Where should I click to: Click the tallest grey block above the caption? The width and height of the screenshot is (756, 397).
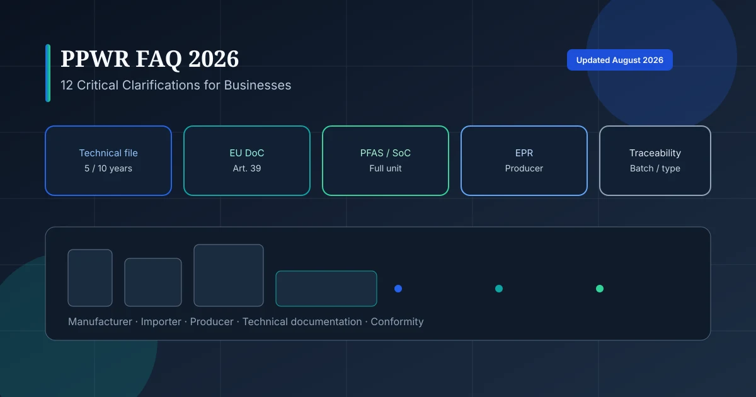pos(229,275)
